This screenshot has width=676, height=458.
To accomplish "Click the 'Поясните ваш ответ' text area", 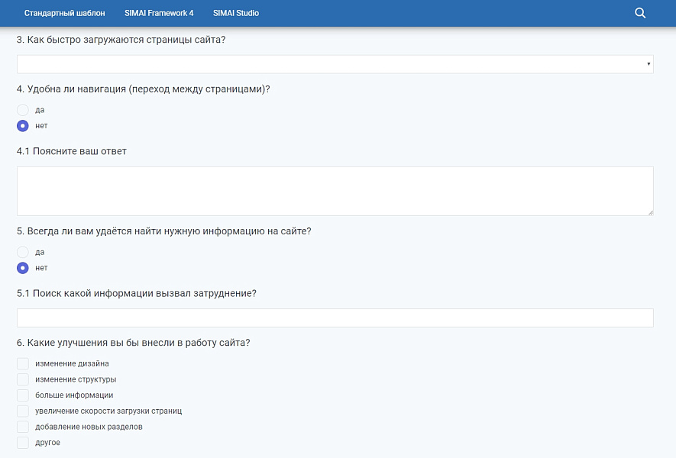I will tap(335, 191).
